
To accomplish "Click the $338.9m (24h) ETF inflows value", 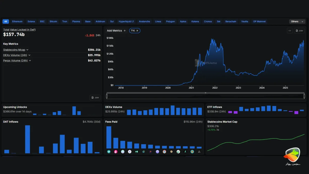I will click(217, 112).
